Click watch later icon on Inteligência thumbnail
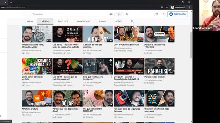 click(x=111, y=60)
